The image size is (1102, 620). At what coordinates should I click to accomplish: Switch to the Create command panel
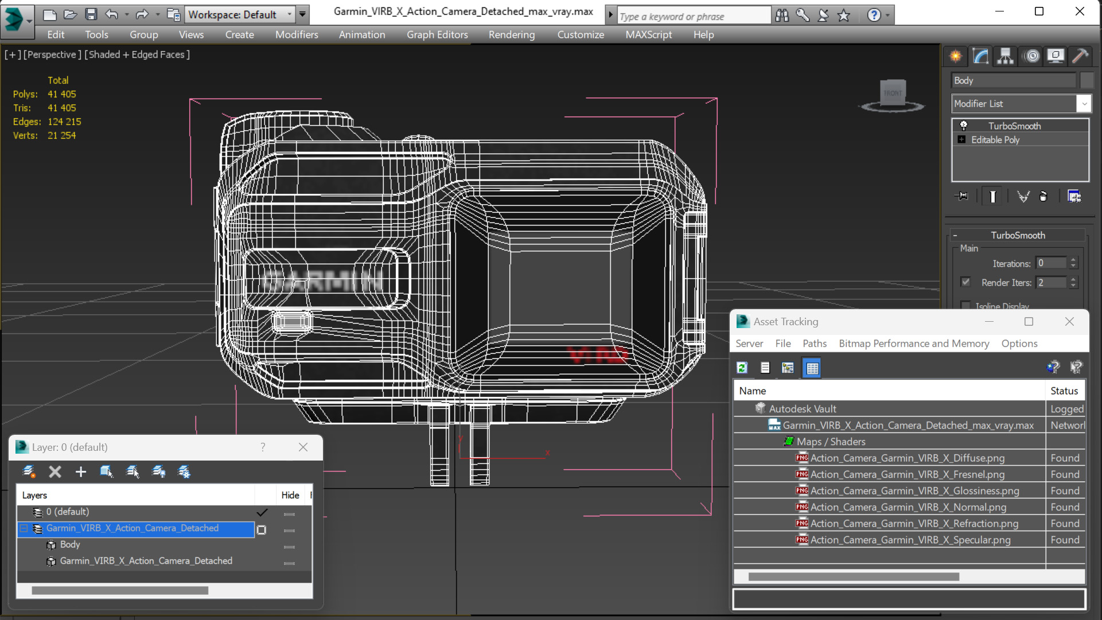tap(956, 56)
